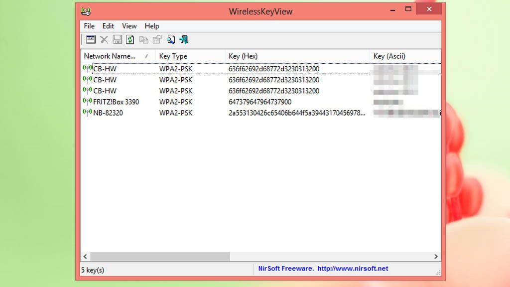Open the File menu
This screenshot has width=510, height=287.
click(x=89, y=26)
